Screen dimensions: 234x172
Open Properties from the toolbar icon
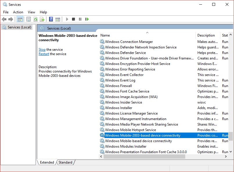(28, 19)
